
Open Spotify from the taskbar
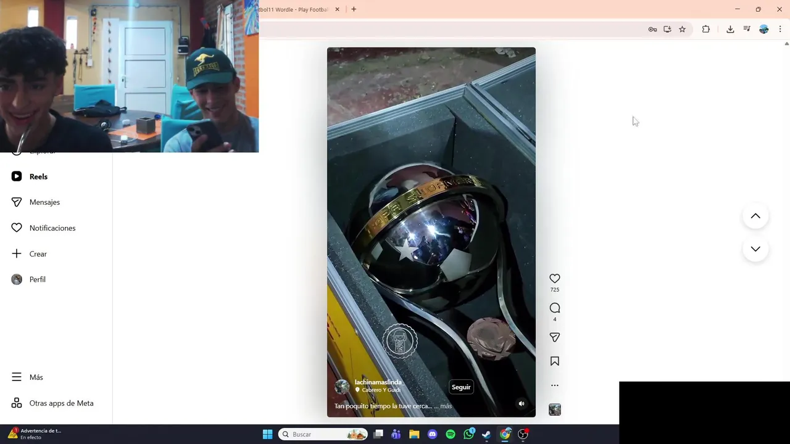tap(451, 434)
